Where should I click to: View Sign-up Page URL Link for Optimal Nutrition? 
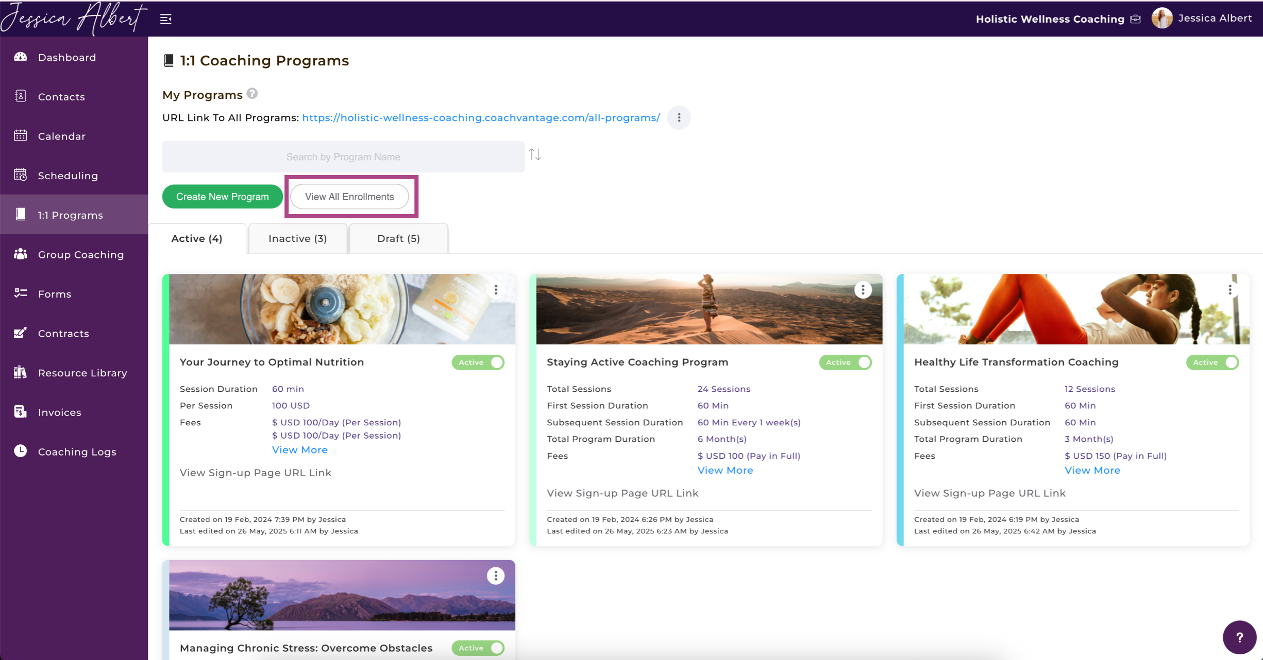(256, 473)
